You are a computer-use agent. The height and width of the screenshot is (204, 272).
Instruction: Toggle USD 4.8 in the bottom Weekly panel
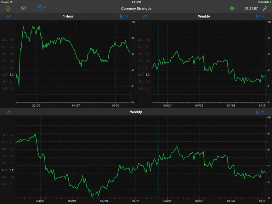coord(8,135)
